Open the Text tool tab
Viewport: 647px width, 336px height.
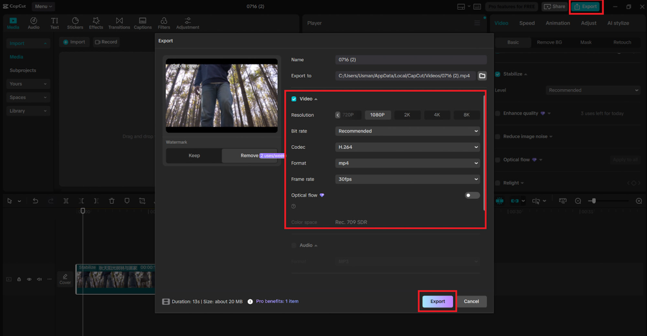coord(54,23)
